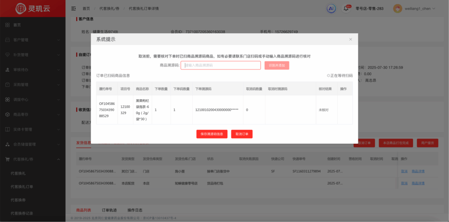Open the notification bell icon
Image resolution: width=449 pixels, height=222 pixels.
point(346,8)
